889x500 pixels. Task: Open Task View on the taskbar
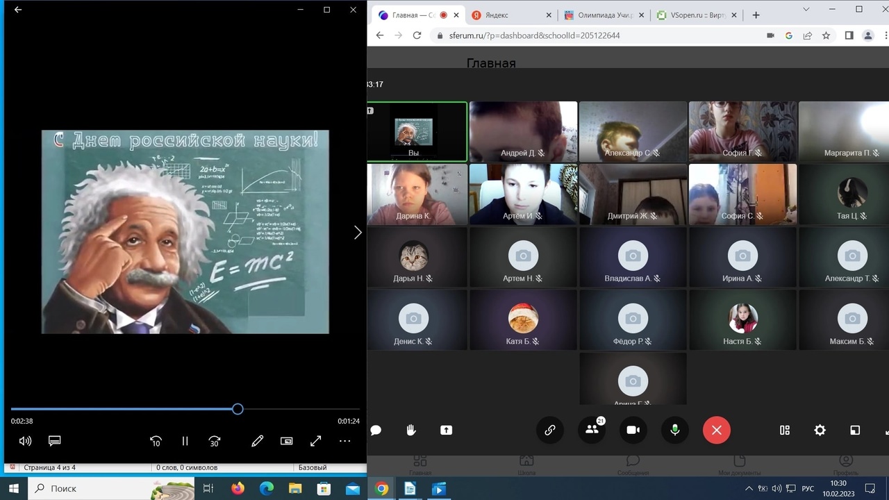[208, 489]
